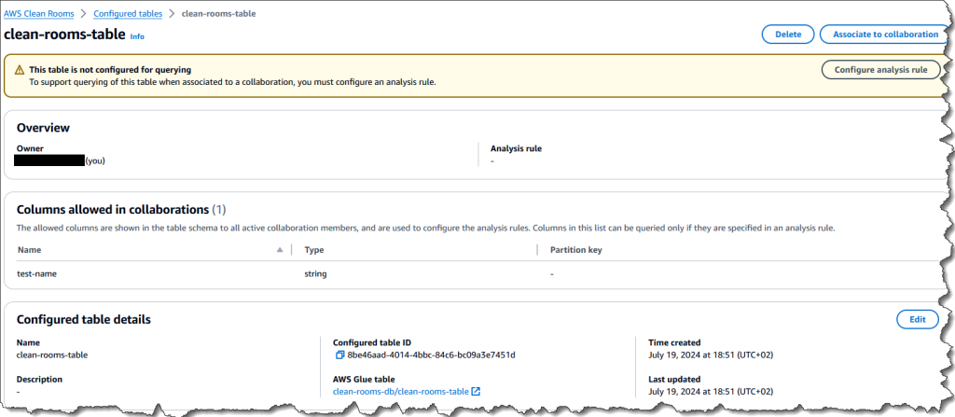
Task: Click the Last updated date value
Action: click(711, 392)
